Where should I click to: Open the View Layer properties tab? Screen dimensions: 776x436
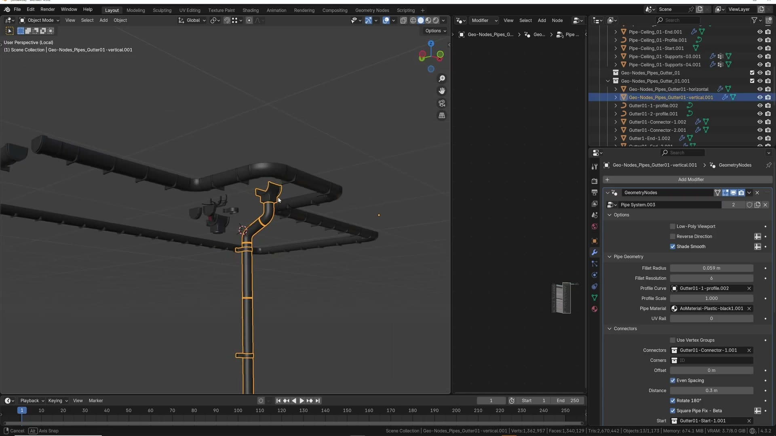click(x=594, y=204)
